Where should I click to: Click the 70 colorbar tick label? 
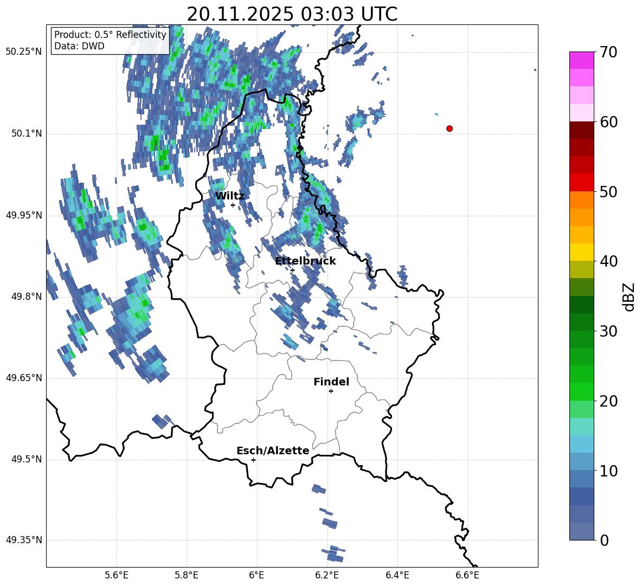pyautogui.click(x=608, y=53)
